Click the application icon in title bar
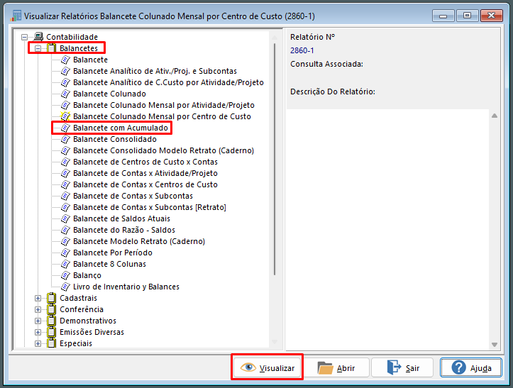 tap(16, 16)
